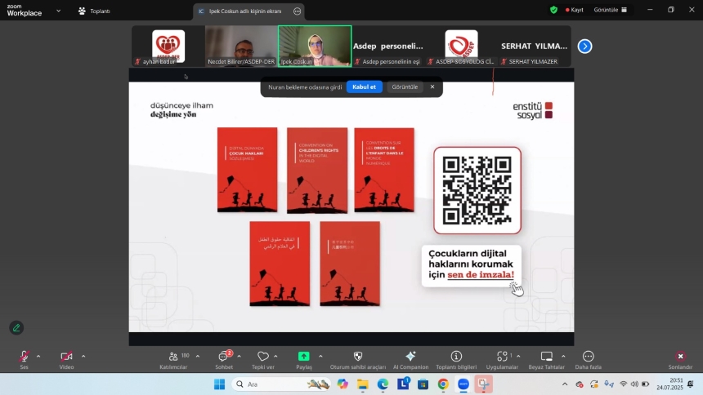Show next participants with the blue arrow
This screenshot has height=395, width=703.
coord(584,47)
